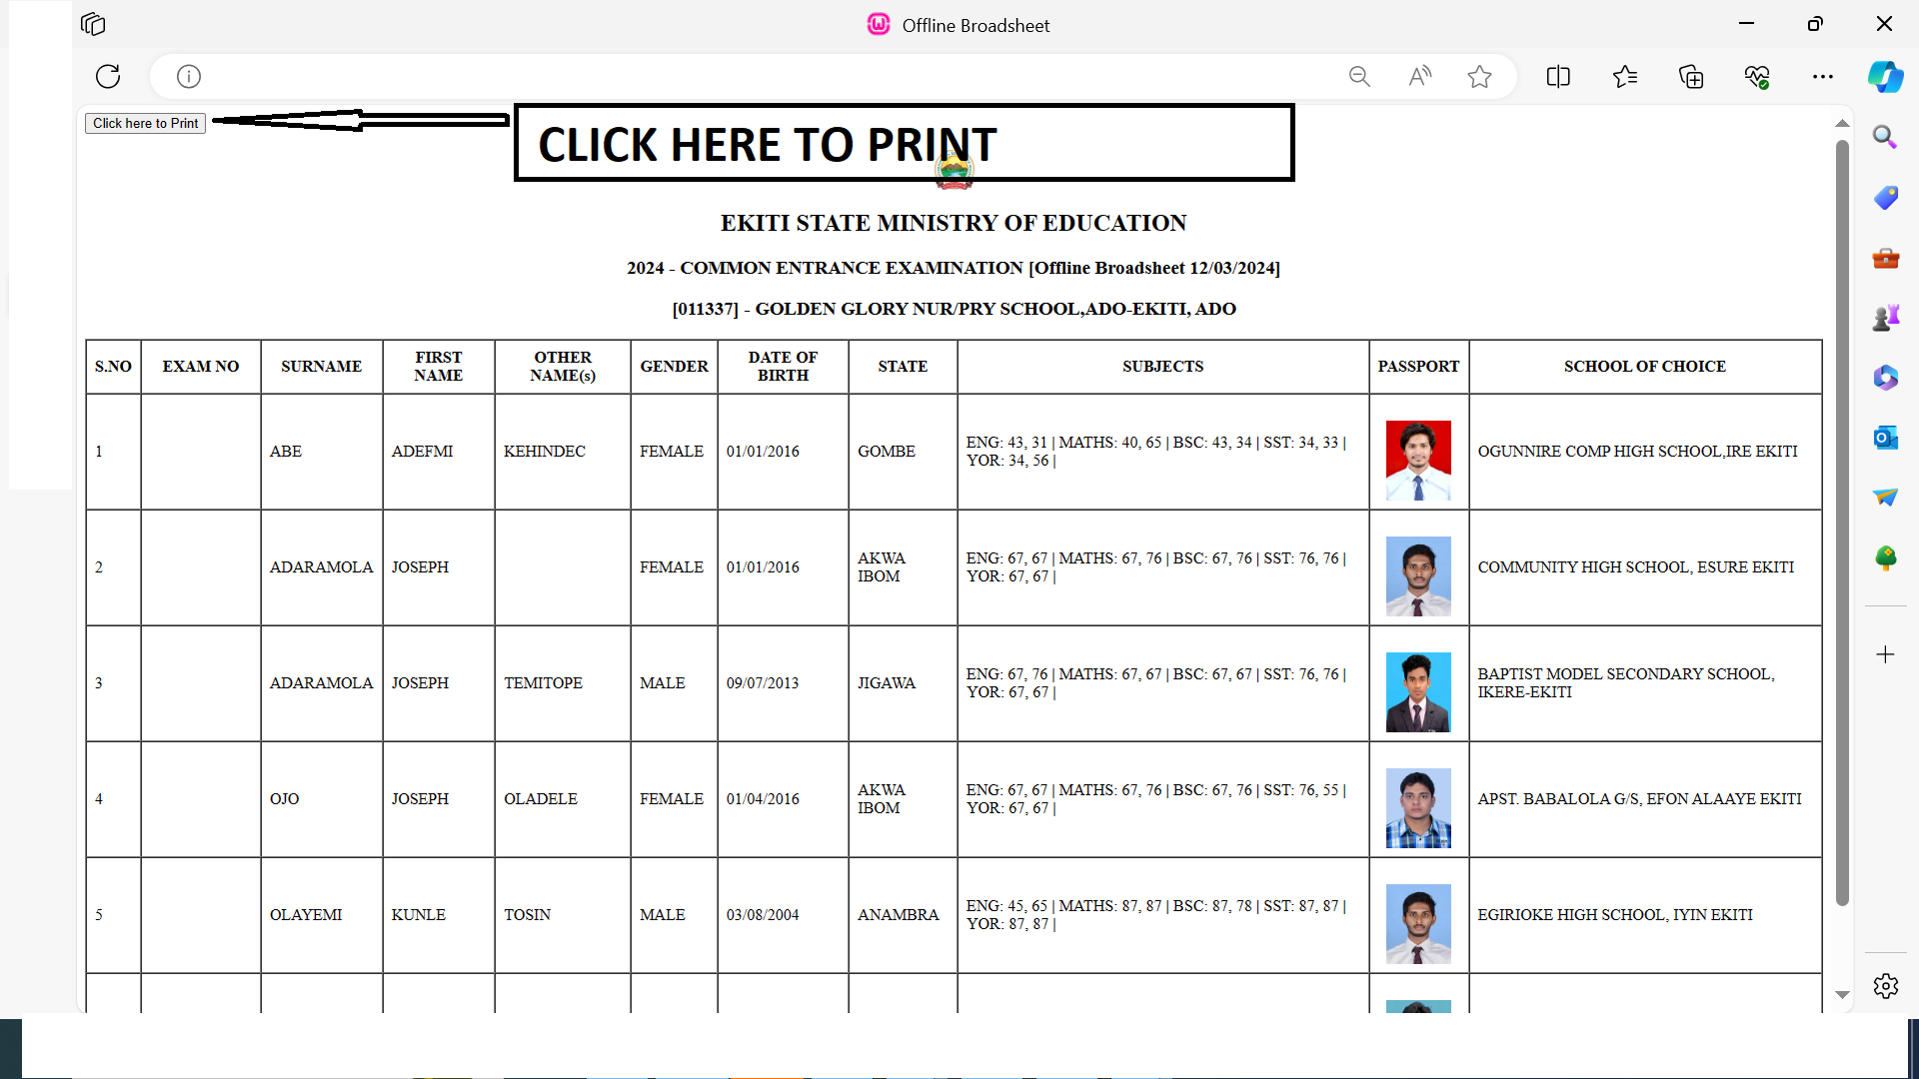Click OLAYEMI KUNLE's passport photo

[x=1417, y=923]
